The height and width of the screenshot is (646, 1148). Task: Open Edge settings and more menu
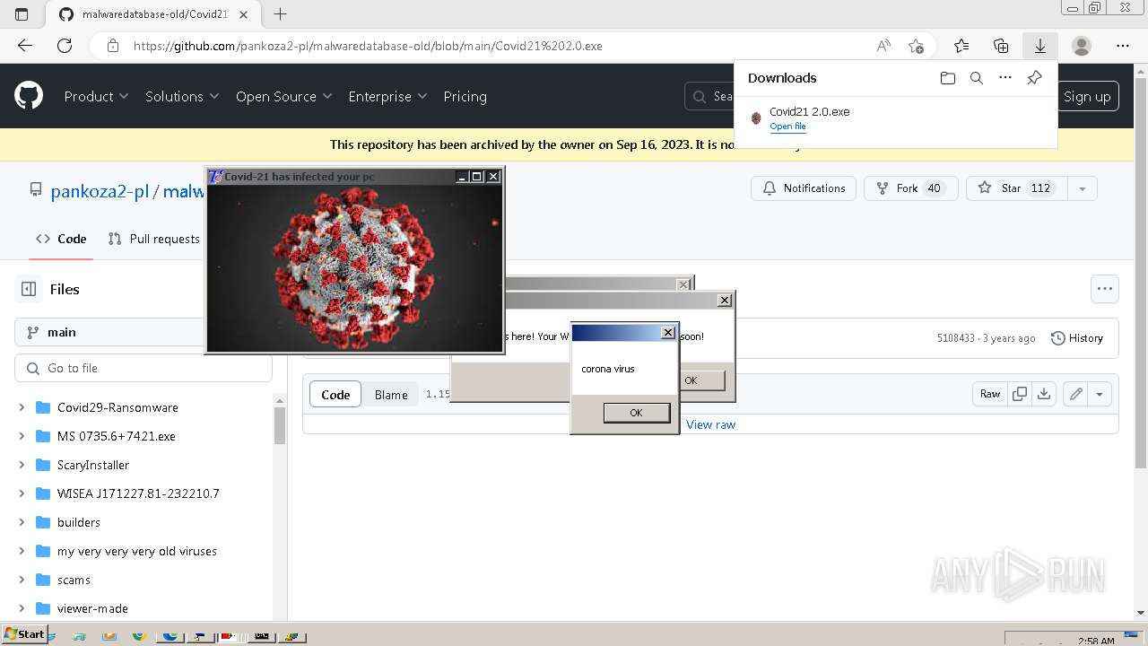tap(1123, 46)
